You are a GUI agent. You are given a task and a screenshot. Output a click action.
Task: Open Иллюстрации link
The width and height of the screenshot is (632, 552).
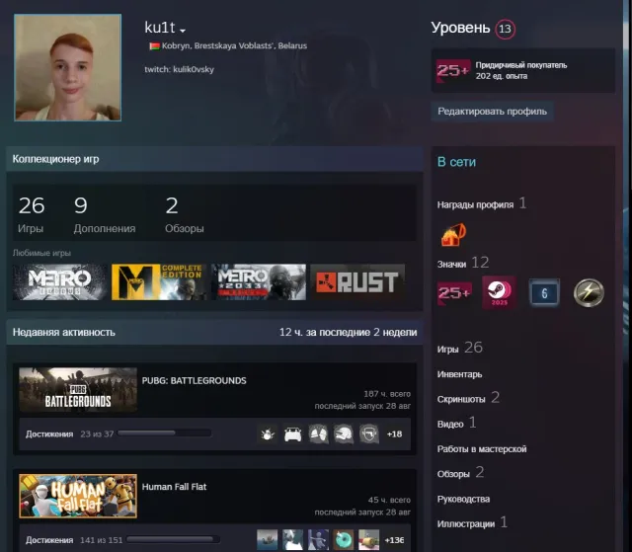pyautogui.click(x=472, y=523)
